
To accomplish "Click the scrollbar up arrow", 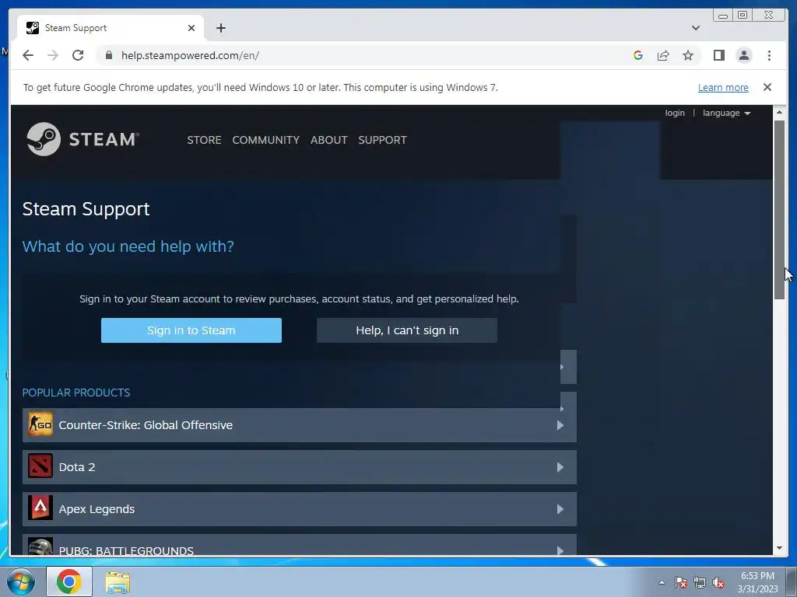I will [779, 111].
